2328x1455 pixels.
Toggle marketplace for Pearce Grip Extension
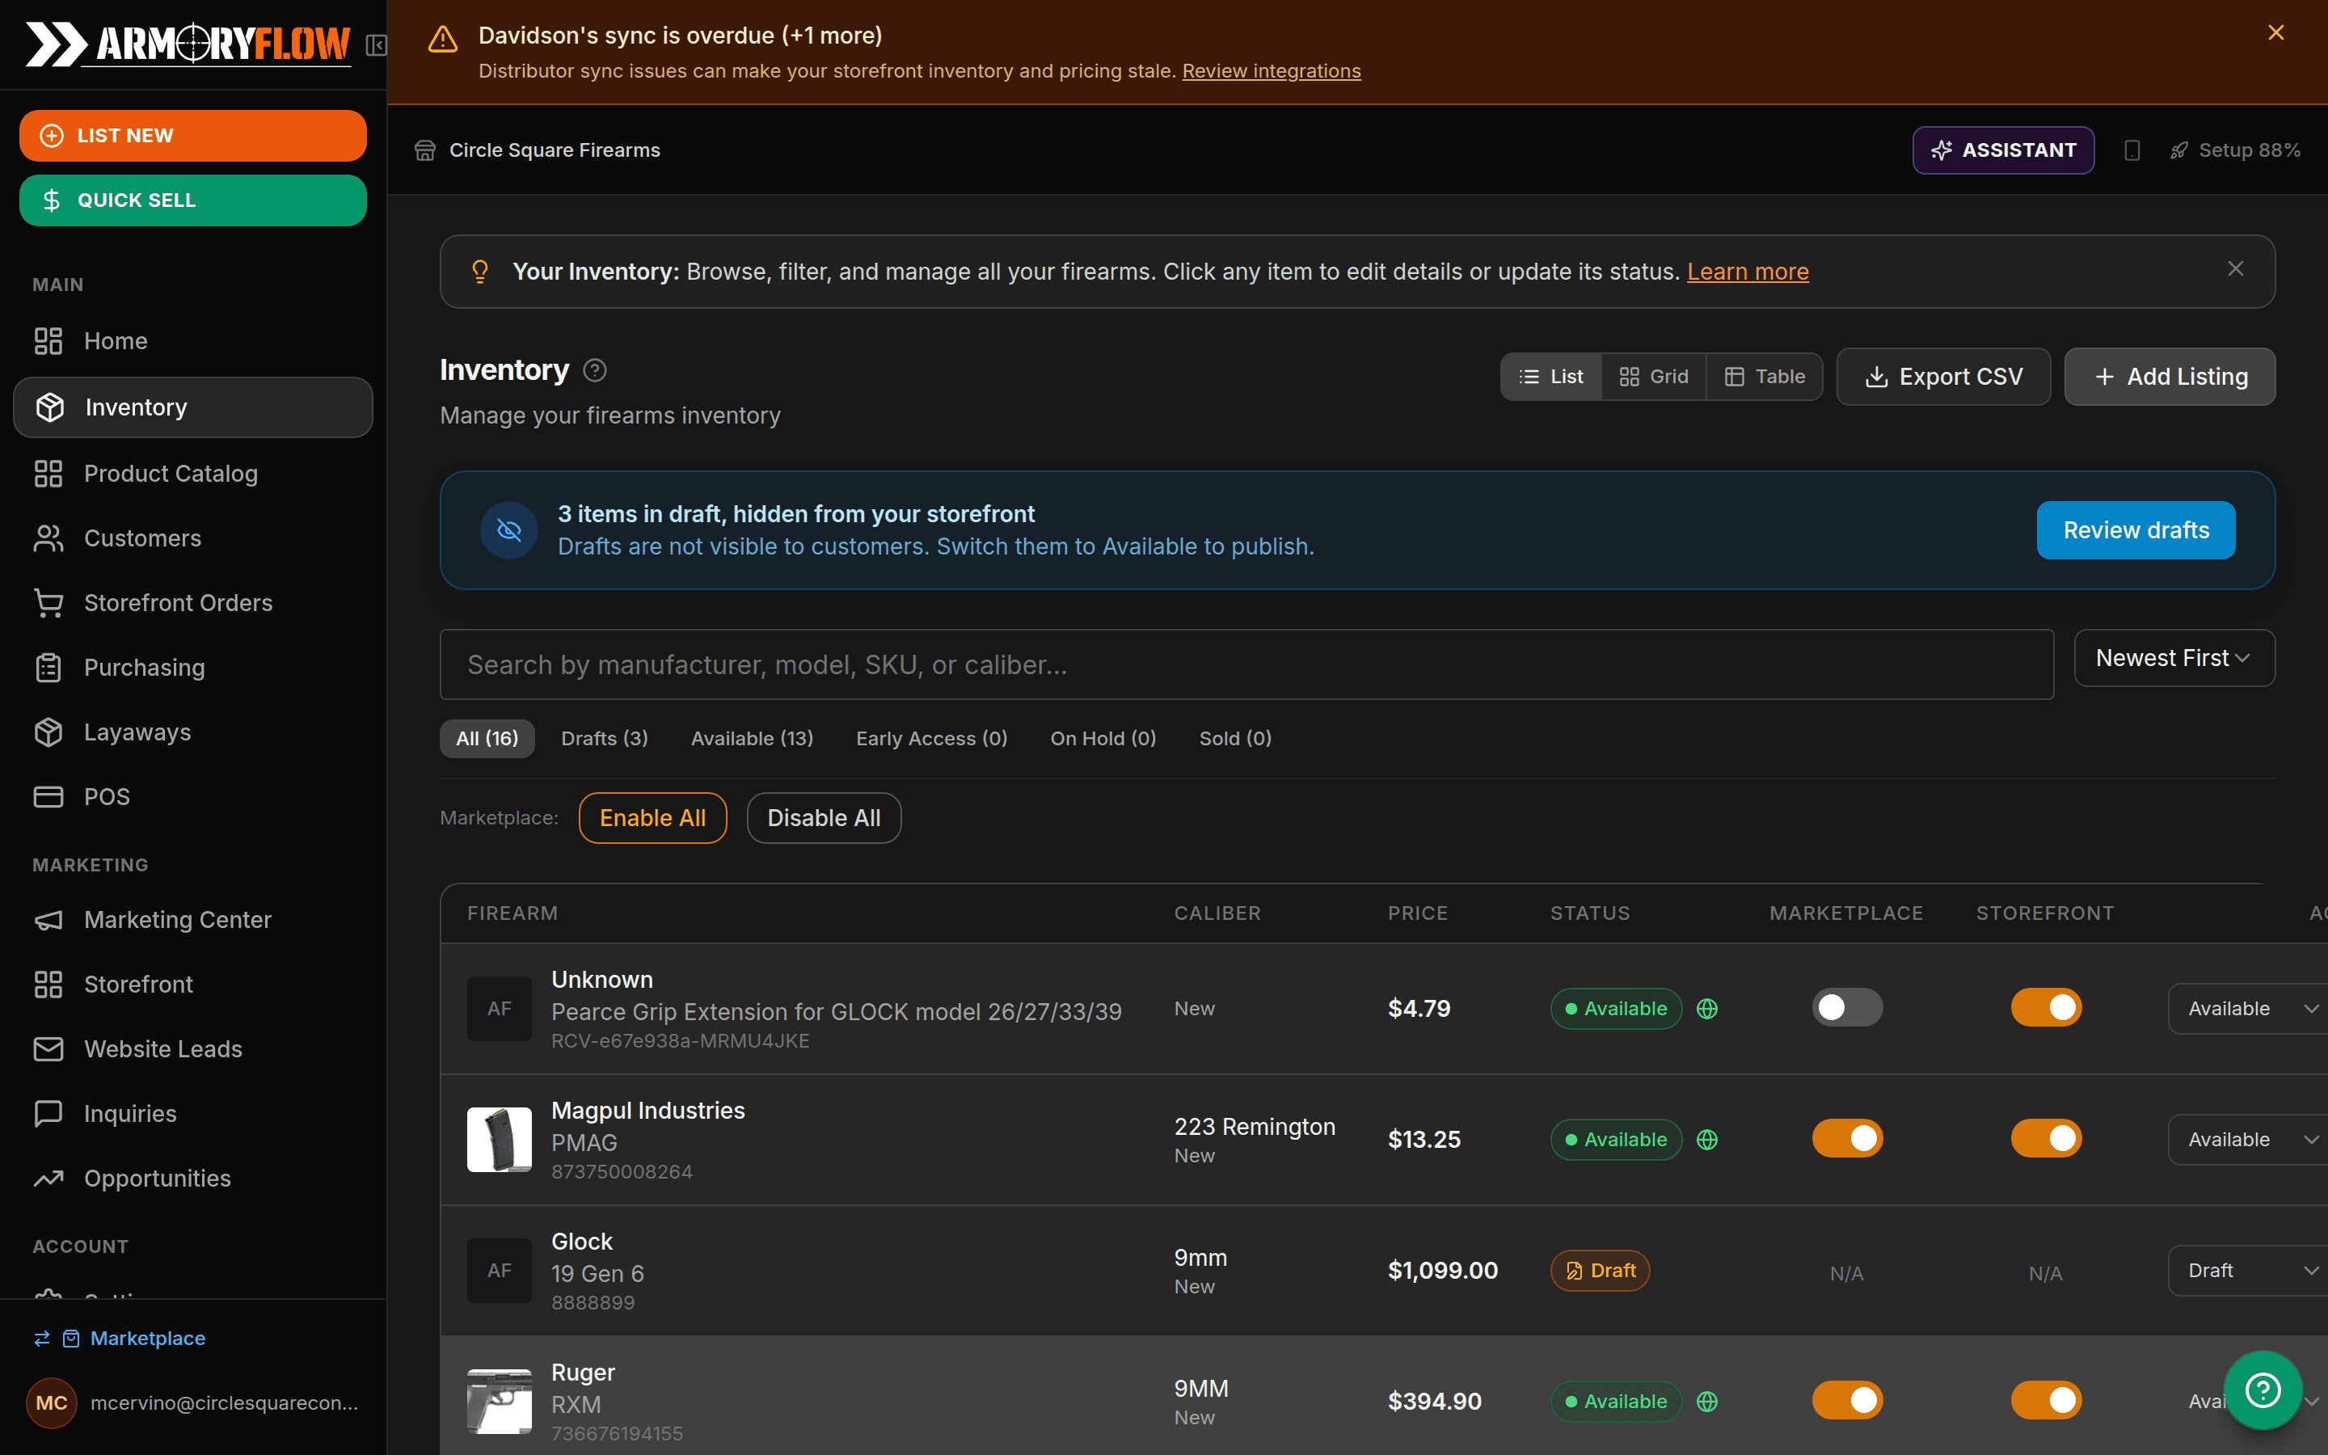(x=1847, y=1007)
